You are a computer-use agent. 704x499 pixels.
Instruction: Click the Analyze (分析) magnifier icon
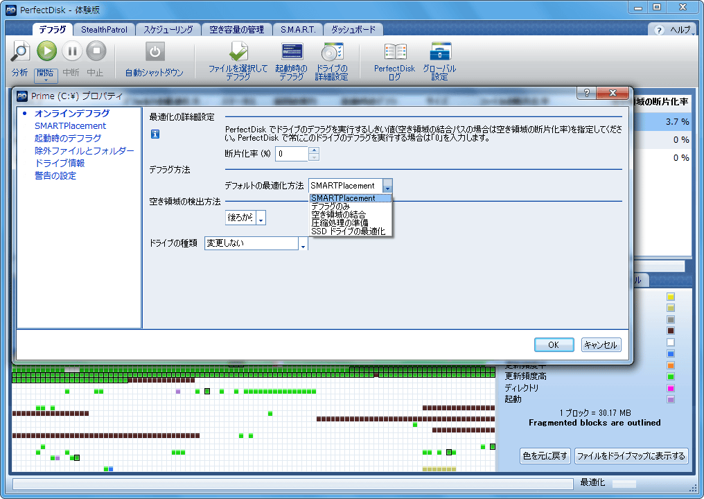pos(20,51)
